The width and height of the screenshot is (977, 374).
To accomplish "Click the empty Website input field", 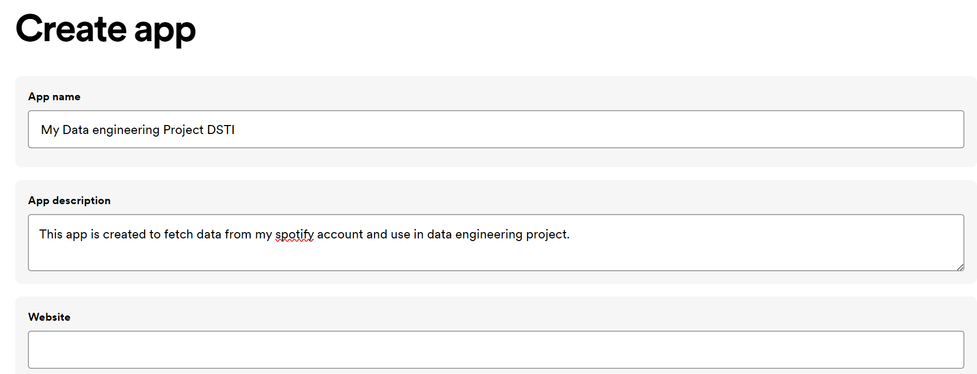I will click(496, 349).
